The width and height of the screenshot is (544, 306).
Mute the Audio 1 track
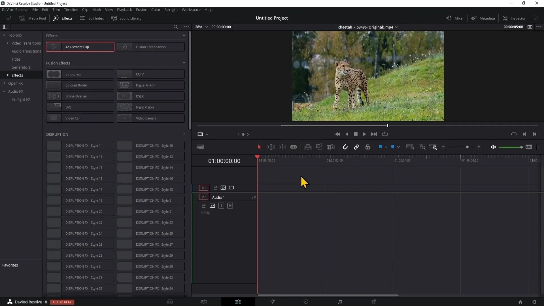click(x=230, y=206)
